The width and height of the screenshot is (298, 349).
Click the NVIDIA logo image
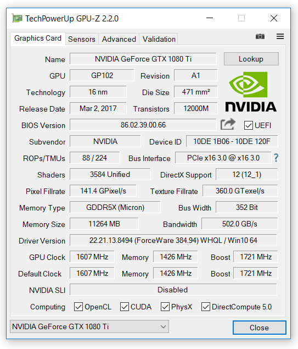(251, 92)
